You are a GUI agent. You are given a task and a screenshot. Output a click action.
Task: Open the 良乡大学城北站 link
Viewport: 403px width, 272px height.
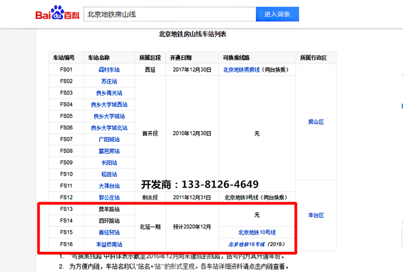pos(109,128)
